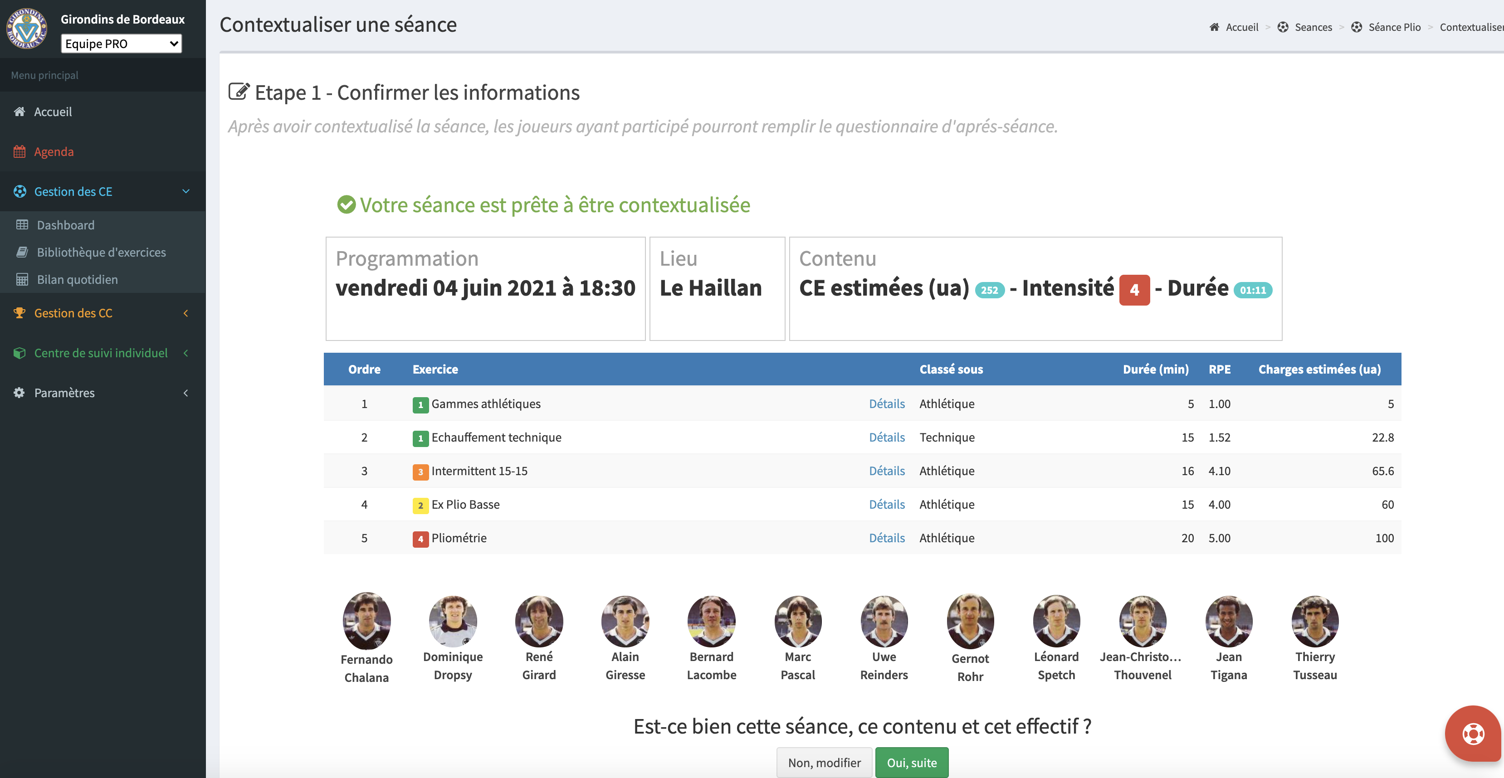1504x778 pixels.
Task: Open Accueil in the main menu
Action: coord(53,112)
